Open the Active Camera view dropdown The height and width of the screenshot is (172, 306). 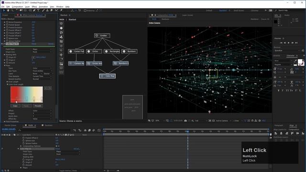[x=223, y=121]
